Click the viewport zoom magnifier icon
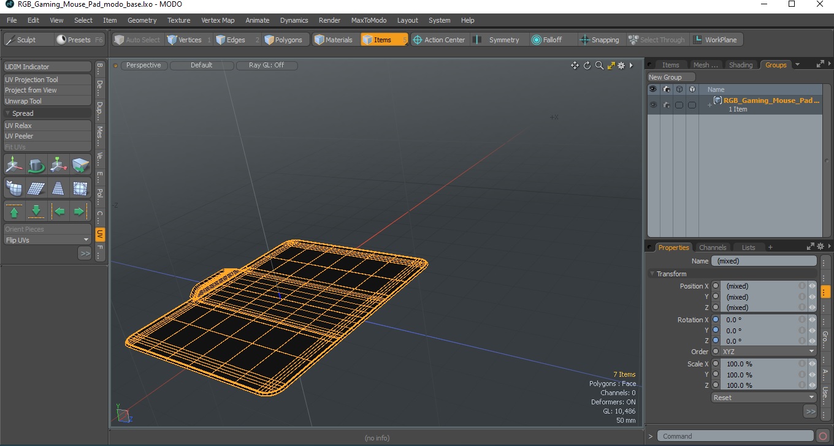Image resolution: width=834 pixels, height=446 pixels. 599,66
